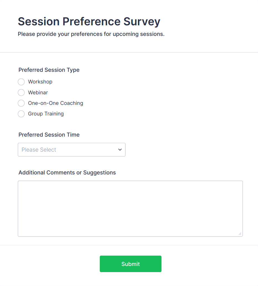Click the Additional Comments or Suggestions label
This screenshot has height=286, width=258.
67,172
